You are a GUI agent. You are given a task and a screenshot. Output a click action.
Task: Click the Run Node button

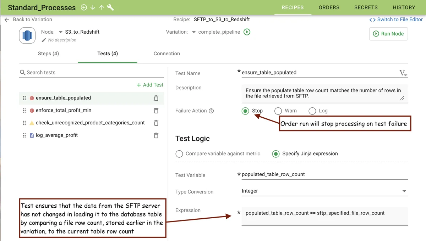pos(388,34)
